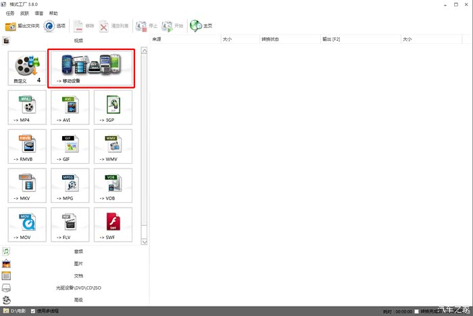473x316 pixels.
Task: Choose the 自定义 custom format icon
Action: 27,68
